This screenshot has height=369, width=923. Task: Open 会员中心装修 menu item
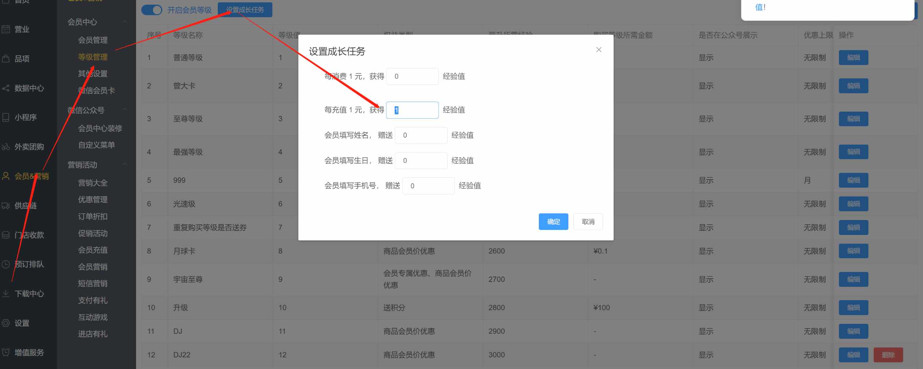[x=100, y=128]
